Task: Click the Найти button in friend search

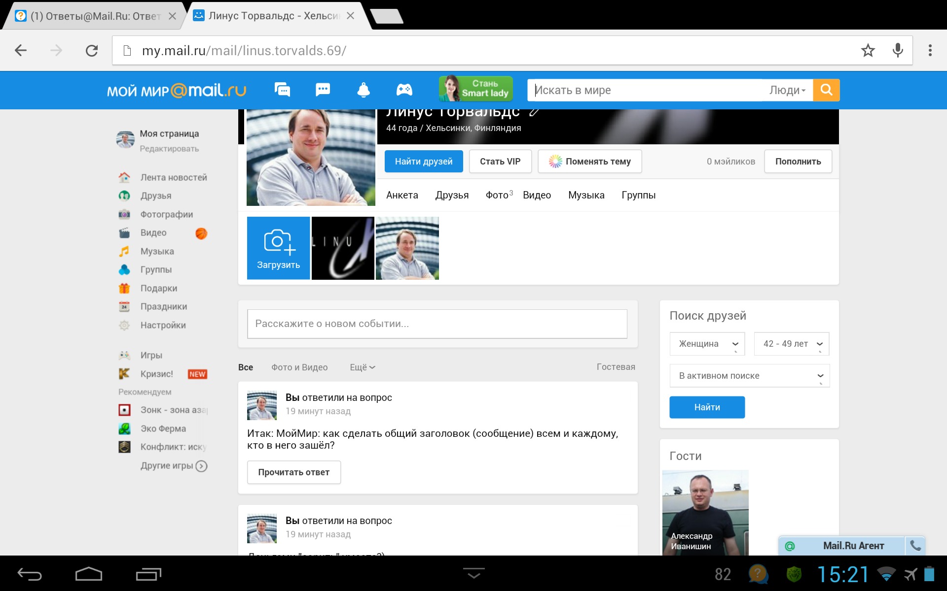Action: (x=707, y=407)
